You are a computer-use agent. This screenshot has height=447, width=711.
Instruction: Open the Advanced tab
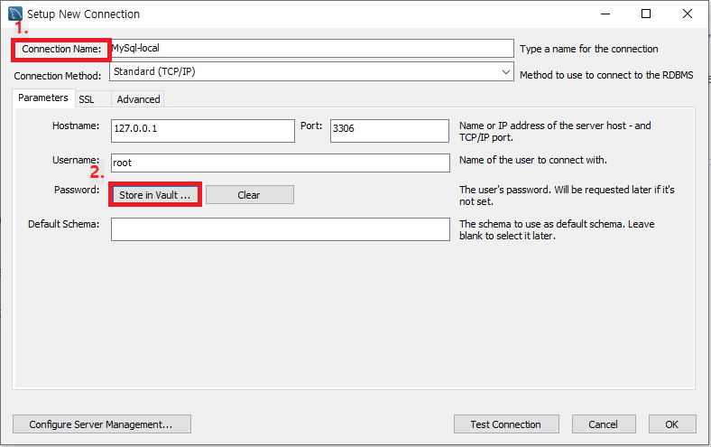click(138, 99)
